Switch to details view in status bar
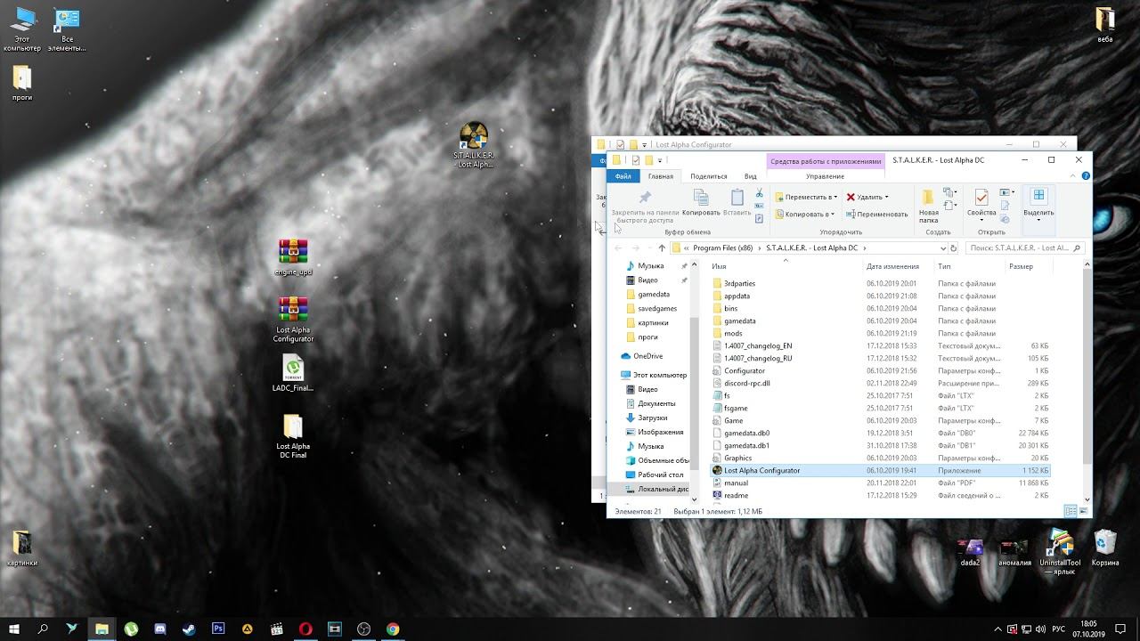Image resolution: width=1140 pixels, height=641 pixels. (x=1071, y=511)
